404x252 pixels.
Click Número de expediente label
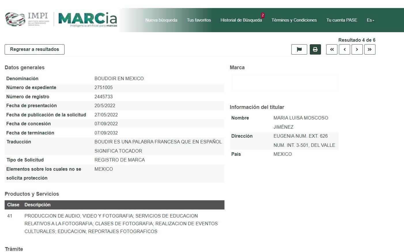click(x=31, y=87)
